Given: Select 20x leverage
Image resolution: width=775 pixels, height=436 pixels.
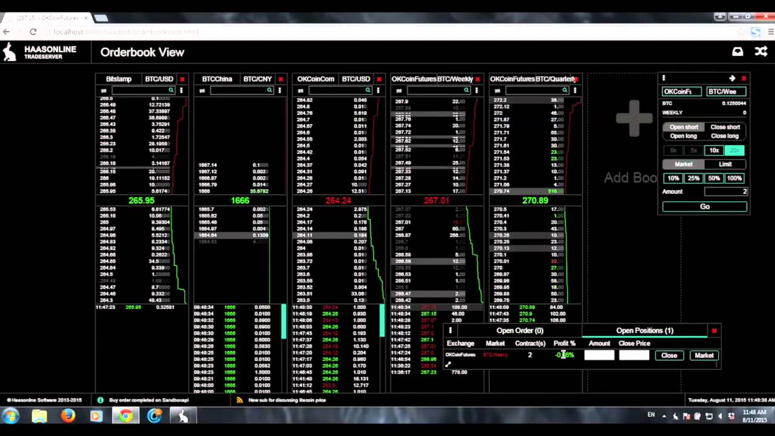Looking at the screenshot, I should (734, 150).
